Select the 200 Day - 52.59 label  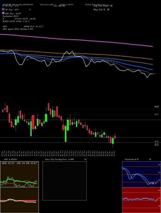coord(13,14)
